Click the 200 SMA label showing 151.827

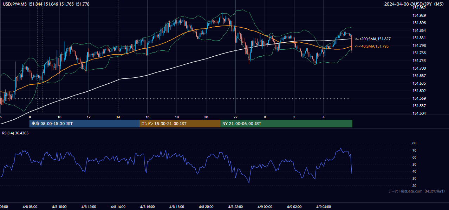click(x=373, y=39)
